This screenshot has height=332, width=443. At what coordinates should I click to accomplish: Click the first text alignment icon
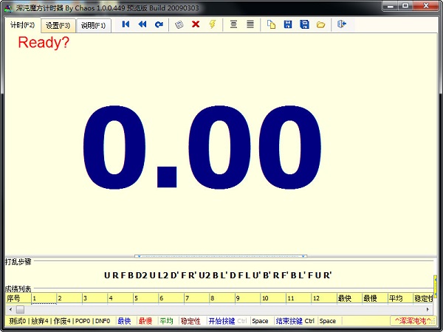coord(234,24)
